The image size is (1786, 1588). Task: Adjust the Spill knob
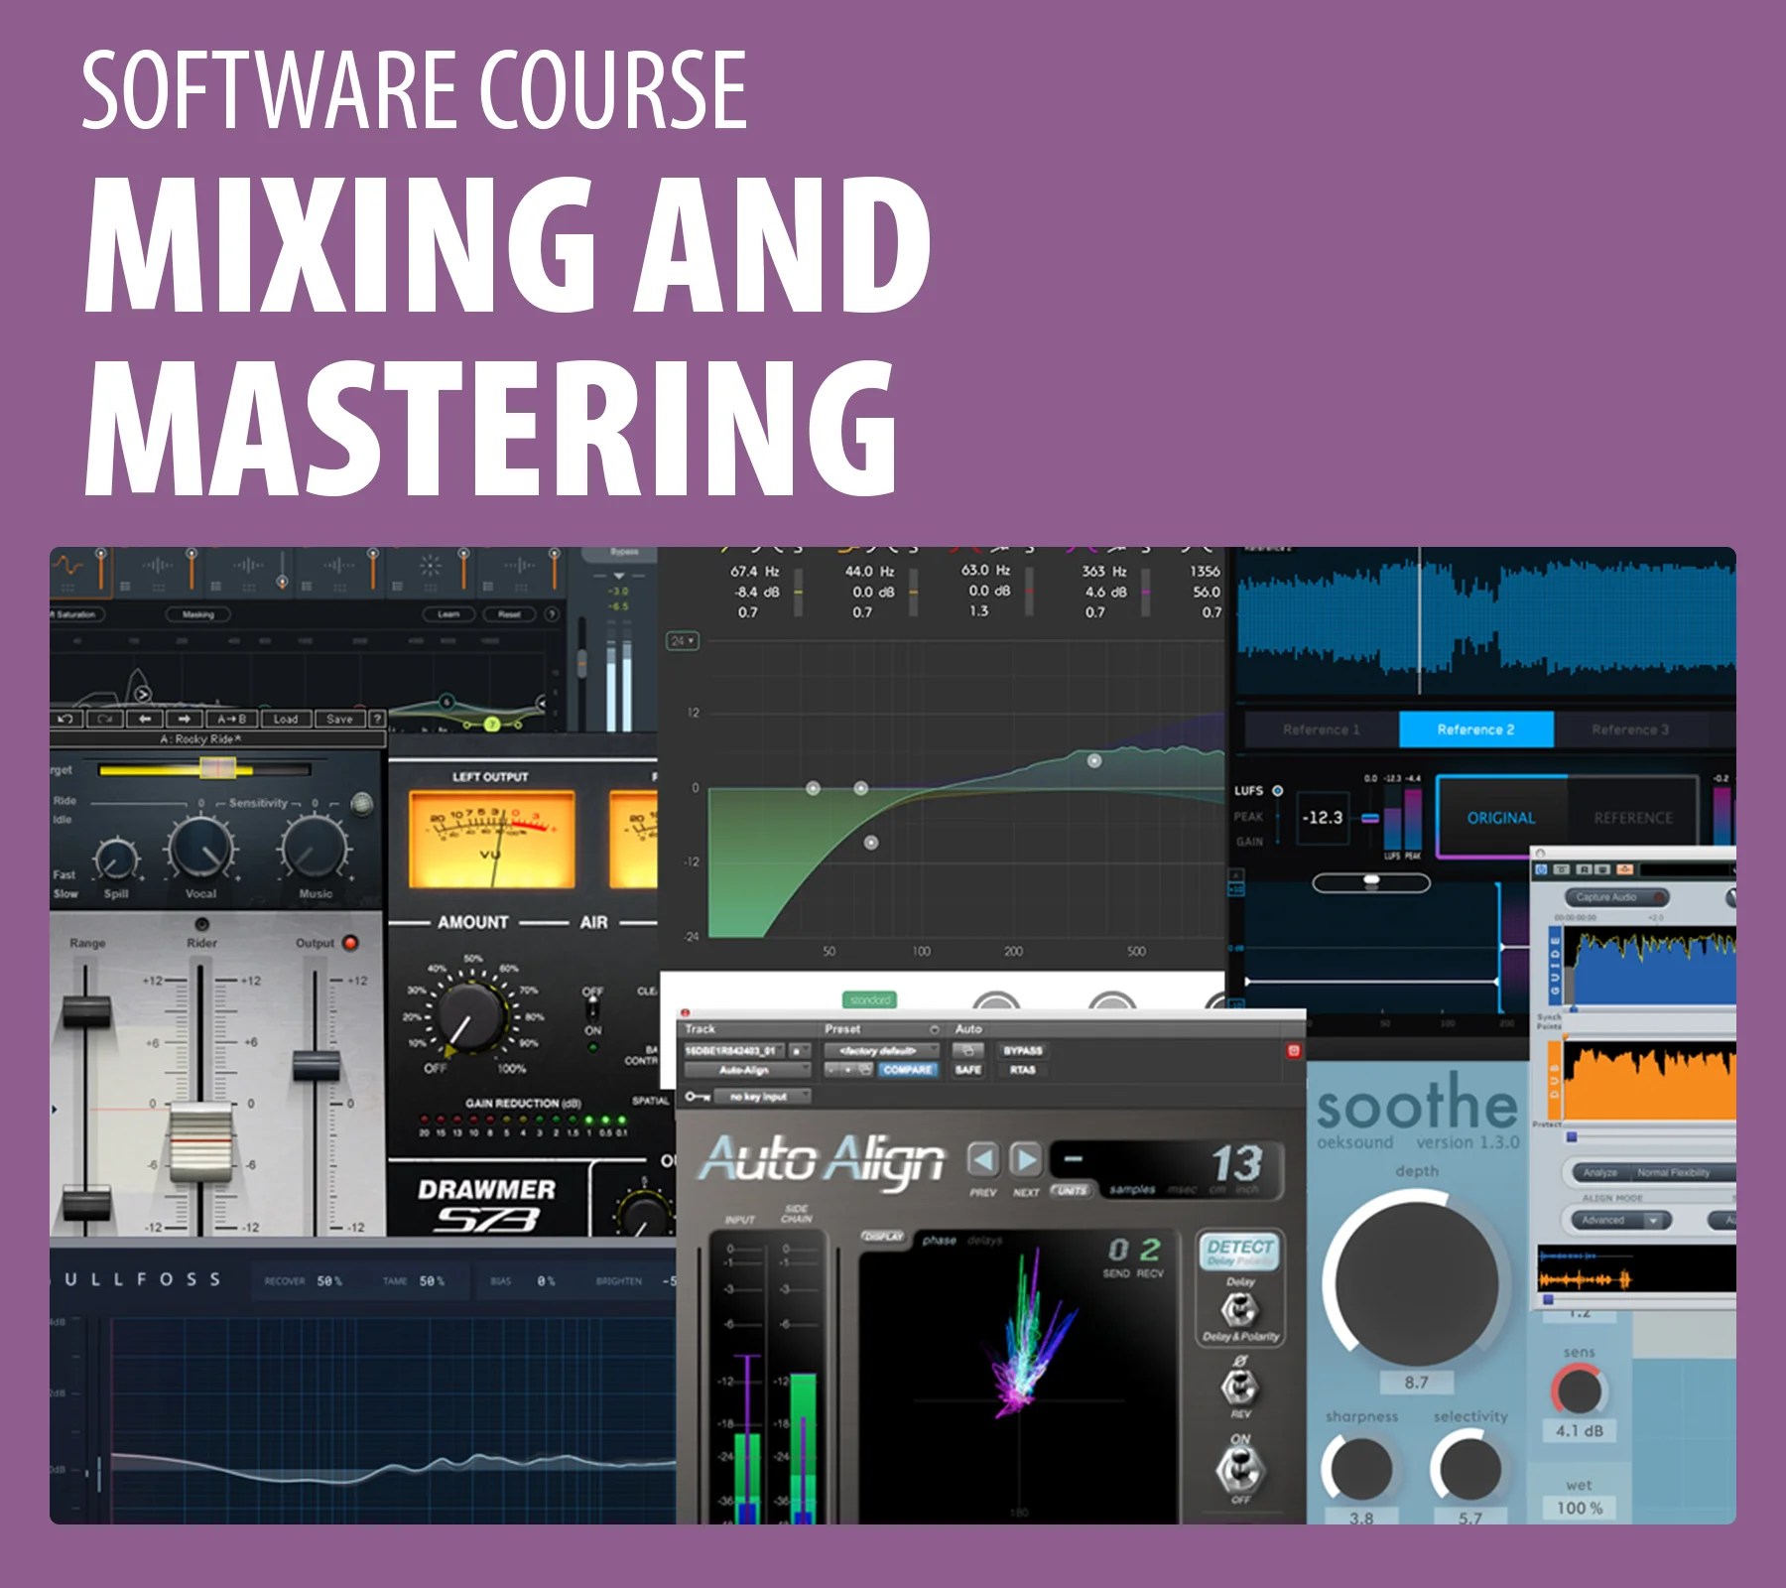coord(117,858)
